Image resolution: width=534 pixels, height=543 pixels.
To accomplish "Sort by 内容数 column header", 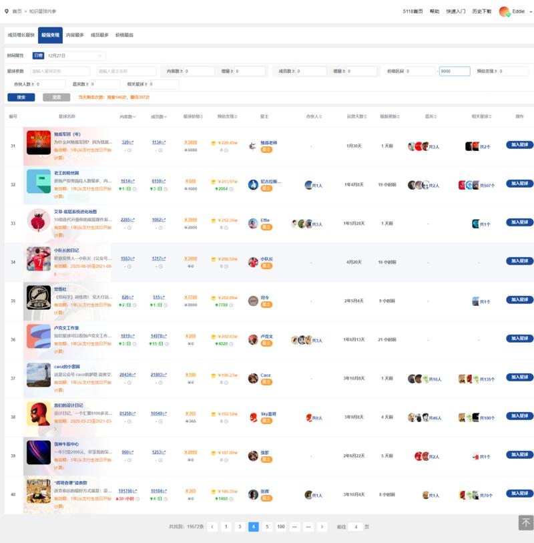I will [127, 116].
